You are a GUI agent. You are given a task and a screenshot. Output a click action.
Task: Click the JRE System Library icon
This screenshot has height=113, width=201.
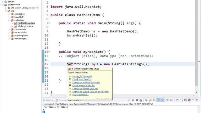pyautogui.click(x=9, y=8)
